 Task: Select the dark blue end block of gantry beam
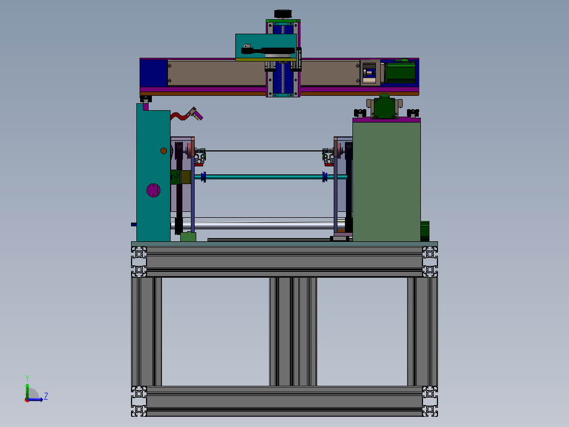(x=153, y=73)
